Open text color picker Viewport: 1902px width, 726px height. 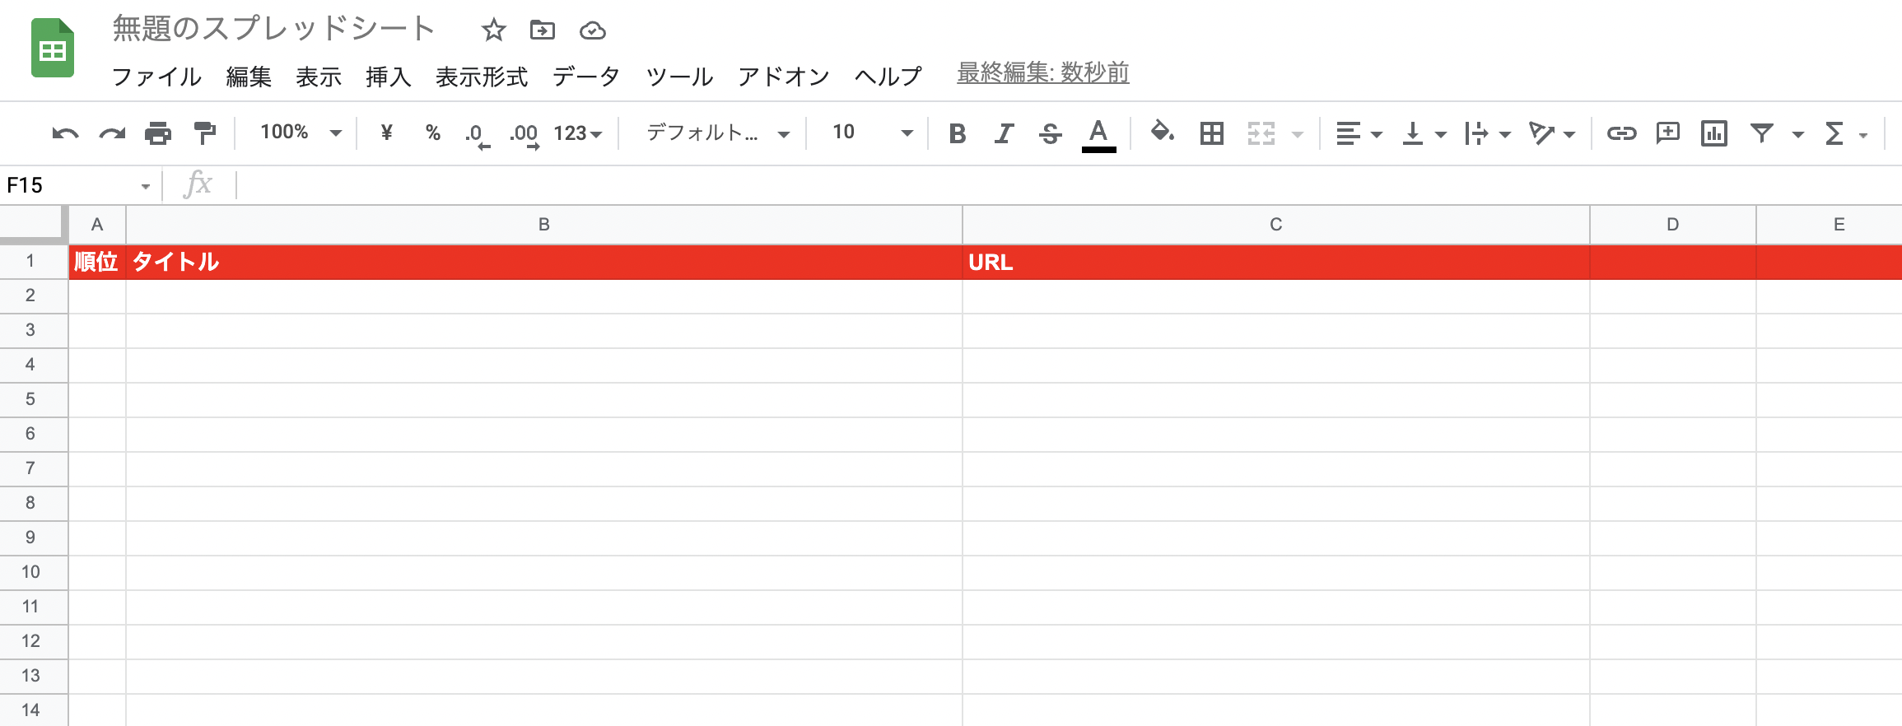tap(1098, 135)
